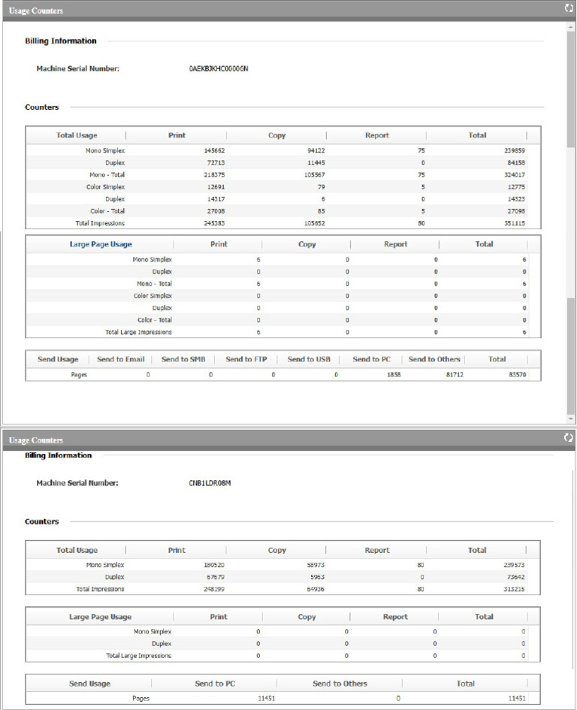Select Mono Total print value 218375
The image size is (577, 710).
[214, 175]
